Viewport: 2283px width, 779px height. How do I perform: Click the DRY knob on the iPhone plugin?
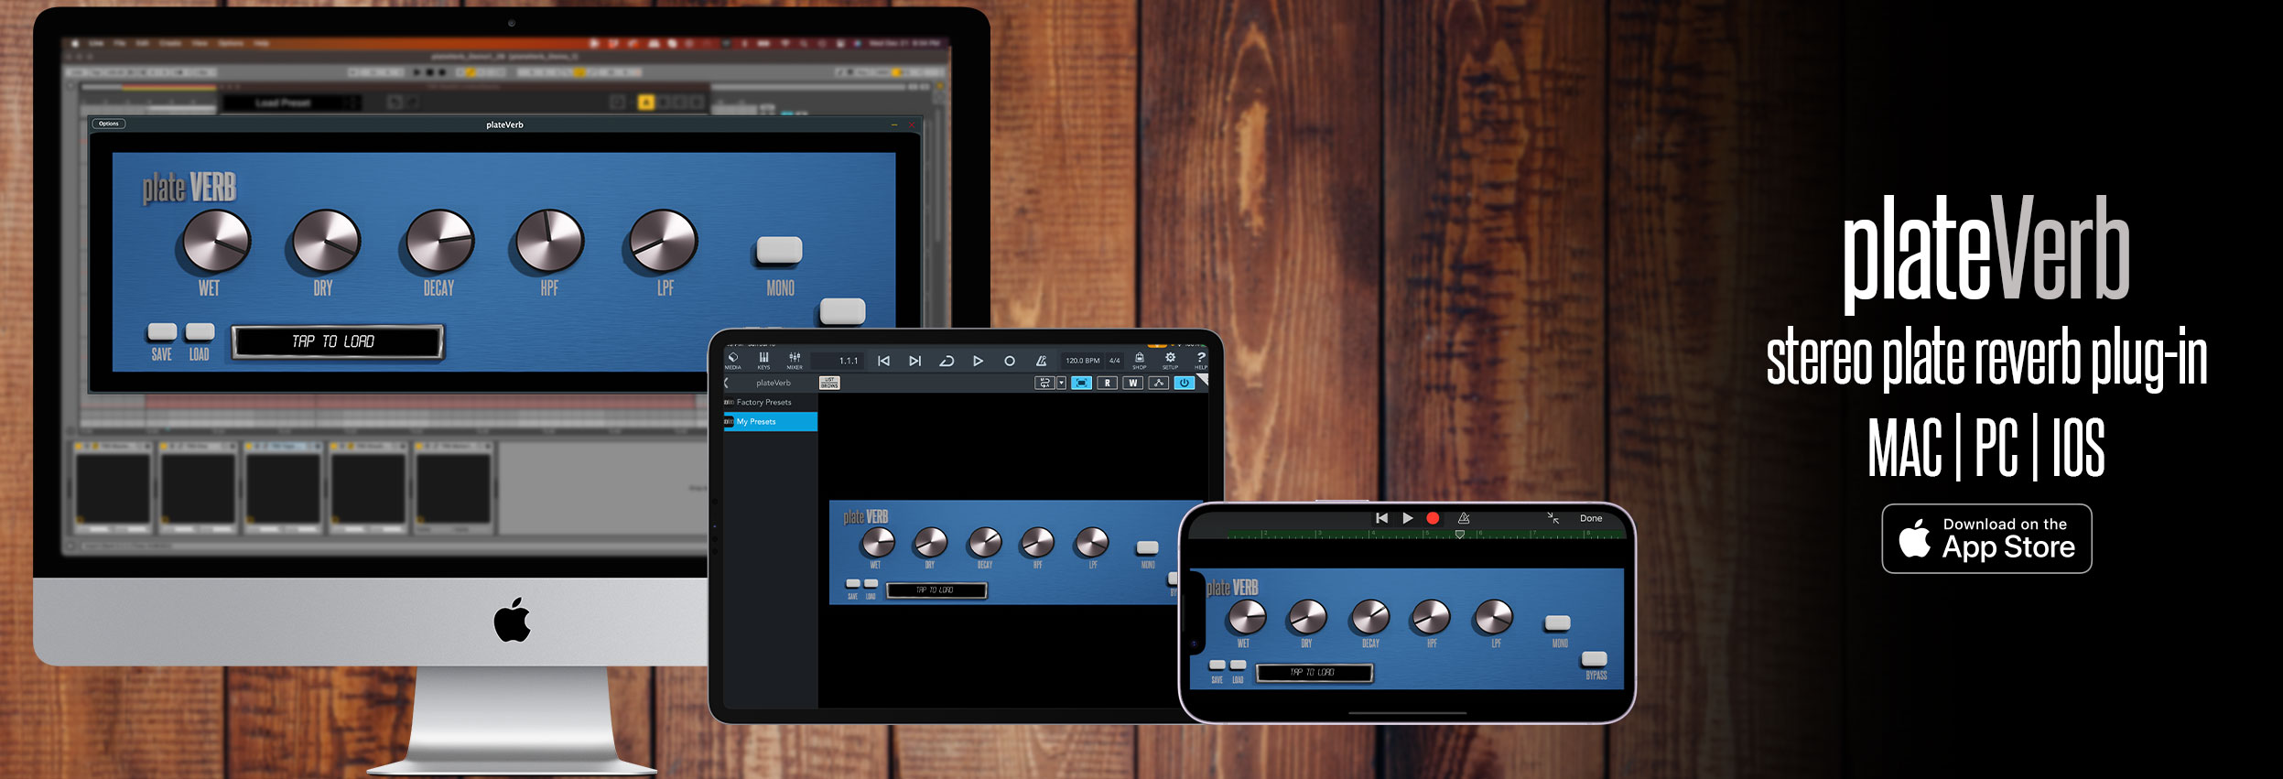1307,618
